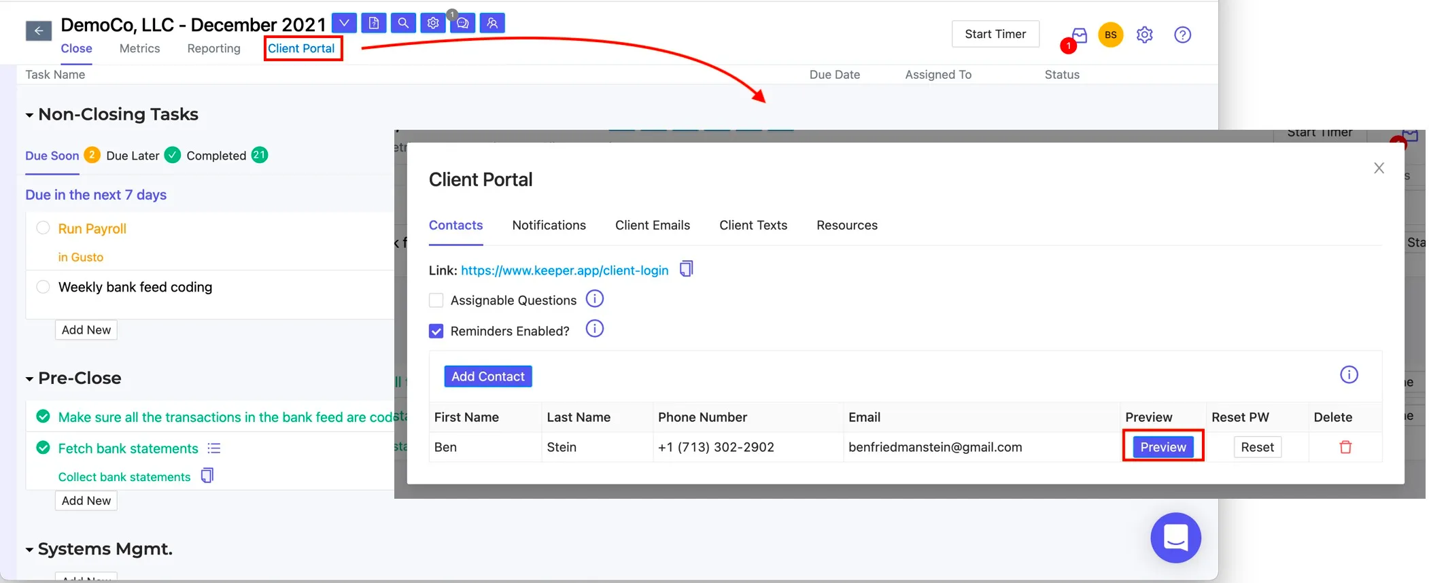This screenshot has width=1429, height=583.
Task: Open the settings gear in the top right
Action: point(1145,35)
